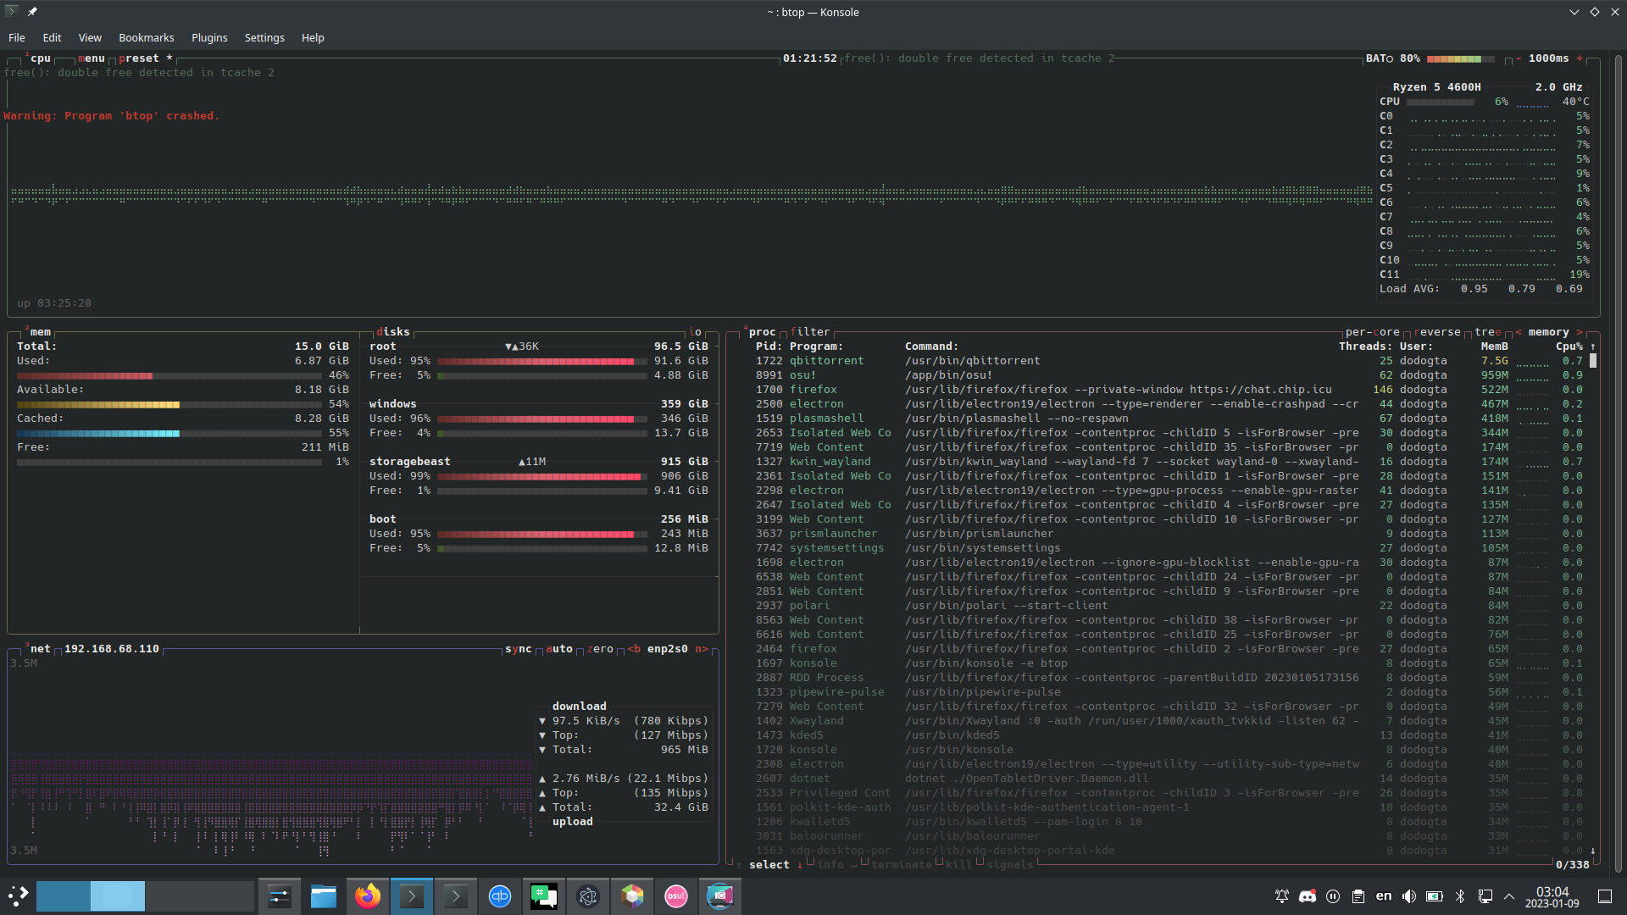Viewport: 1627px width, 915px height.
Task: Launch Firefox from the taskbar
Action: point(367,896)
